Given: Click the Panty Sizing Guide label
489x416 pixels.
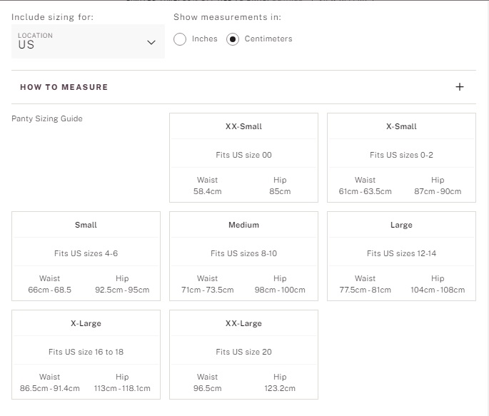Looking at the screenshot, I should (x=47, y=118).
